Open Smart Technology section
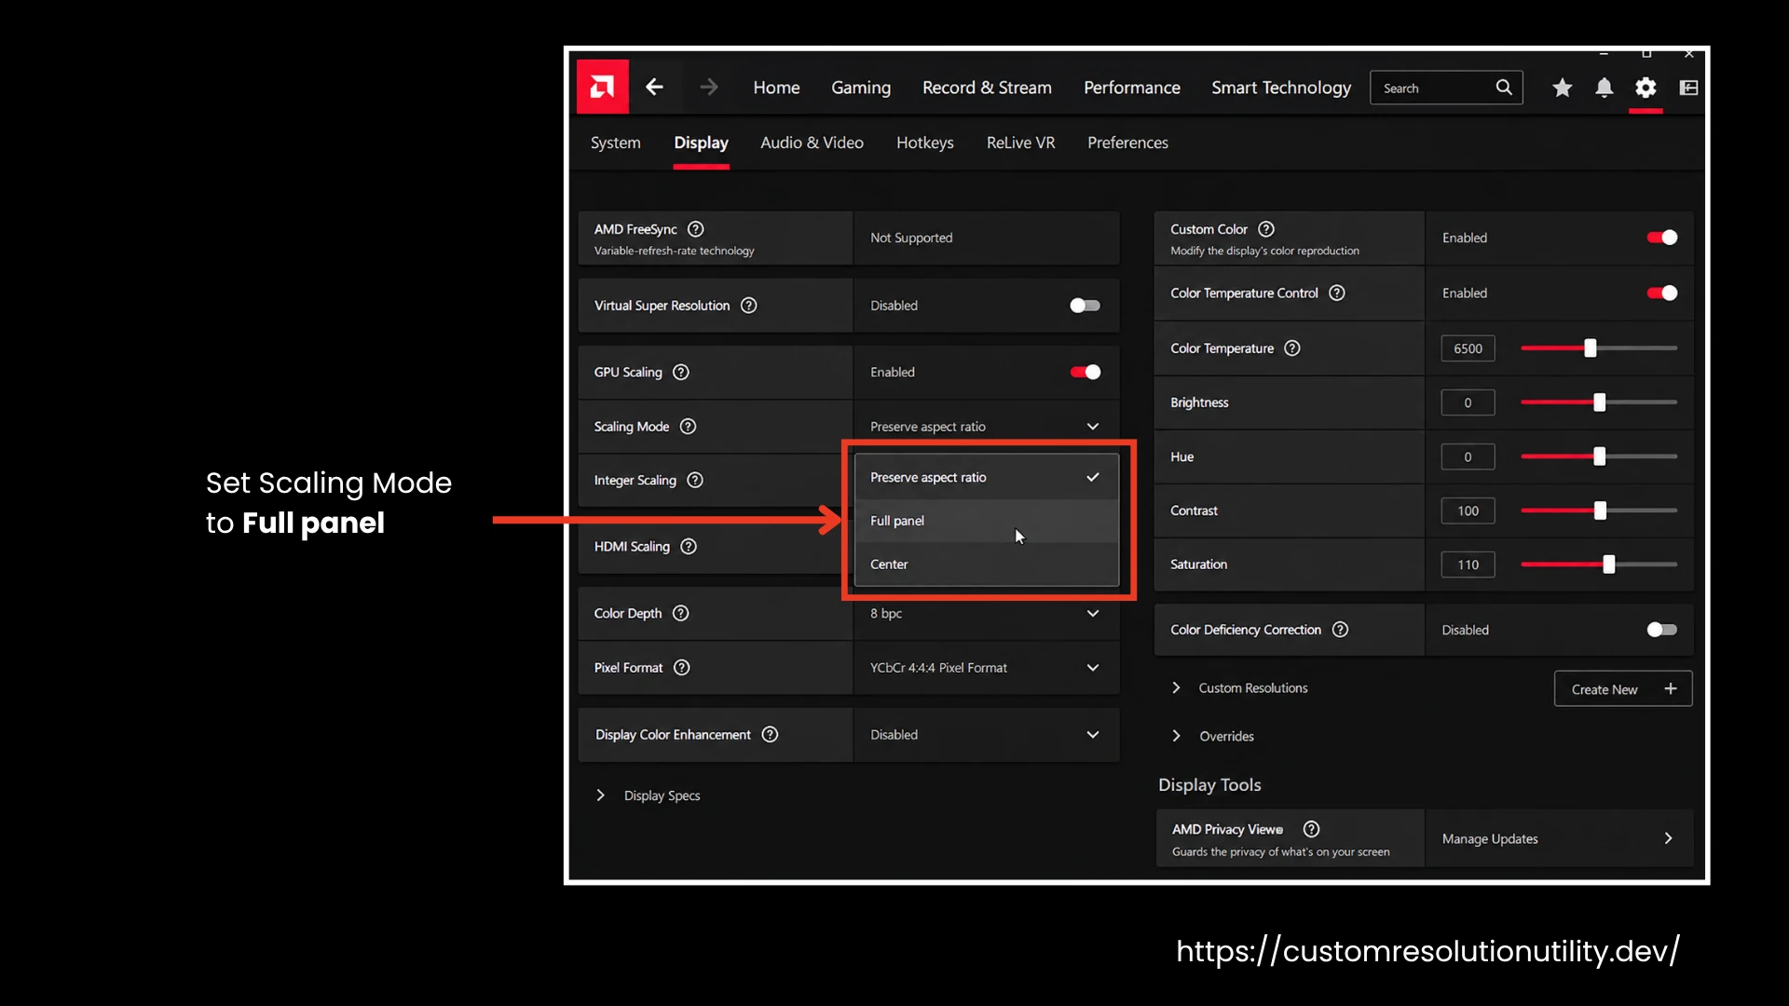This screenshot has height=1006, width=1789. pos(1281,88)
